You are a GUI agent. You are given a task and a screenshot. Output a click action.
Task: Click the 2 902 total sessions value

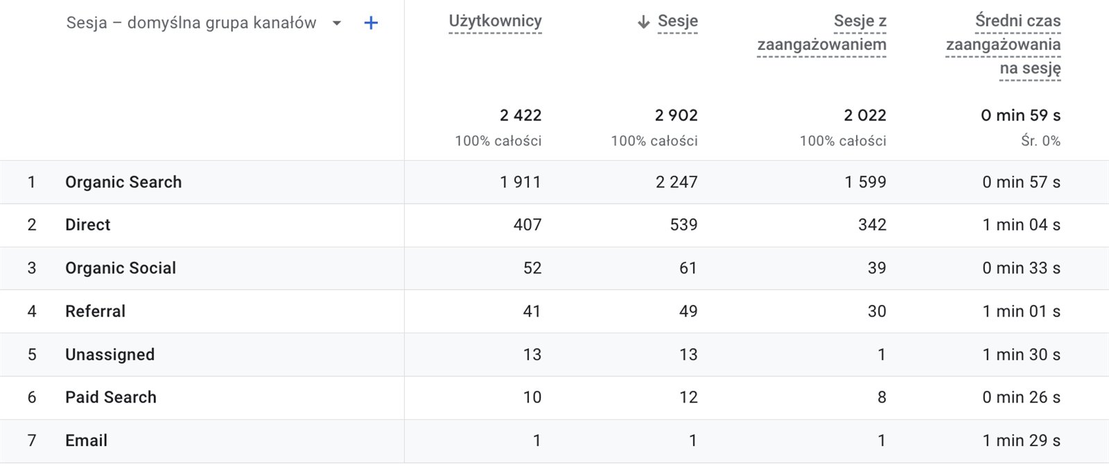tap(676, 115)
